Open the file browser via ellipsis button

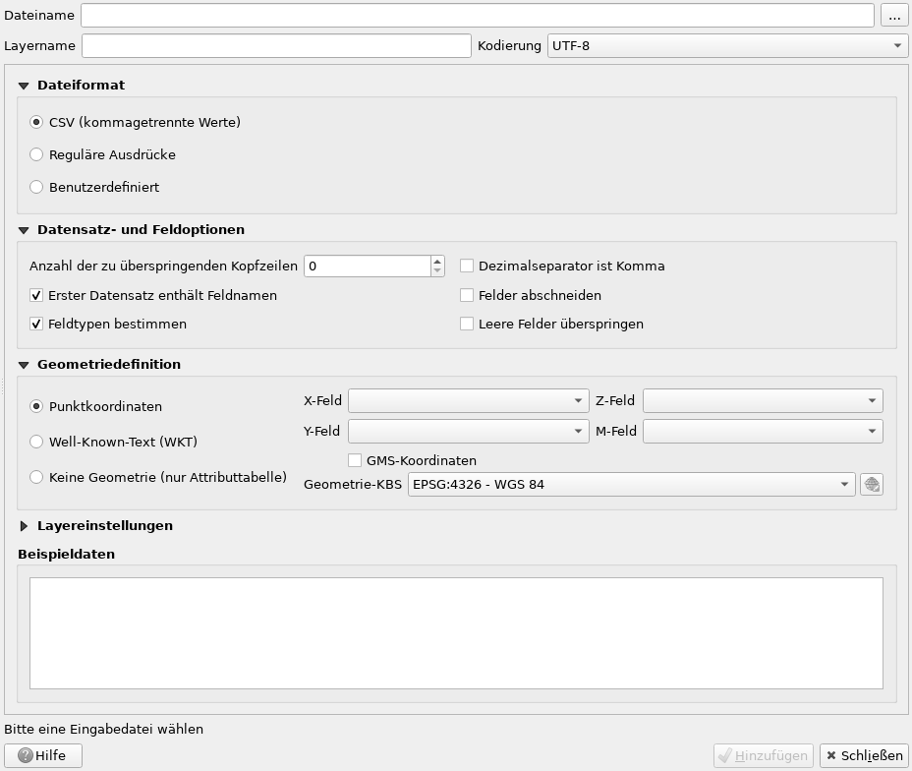(894, 16)
